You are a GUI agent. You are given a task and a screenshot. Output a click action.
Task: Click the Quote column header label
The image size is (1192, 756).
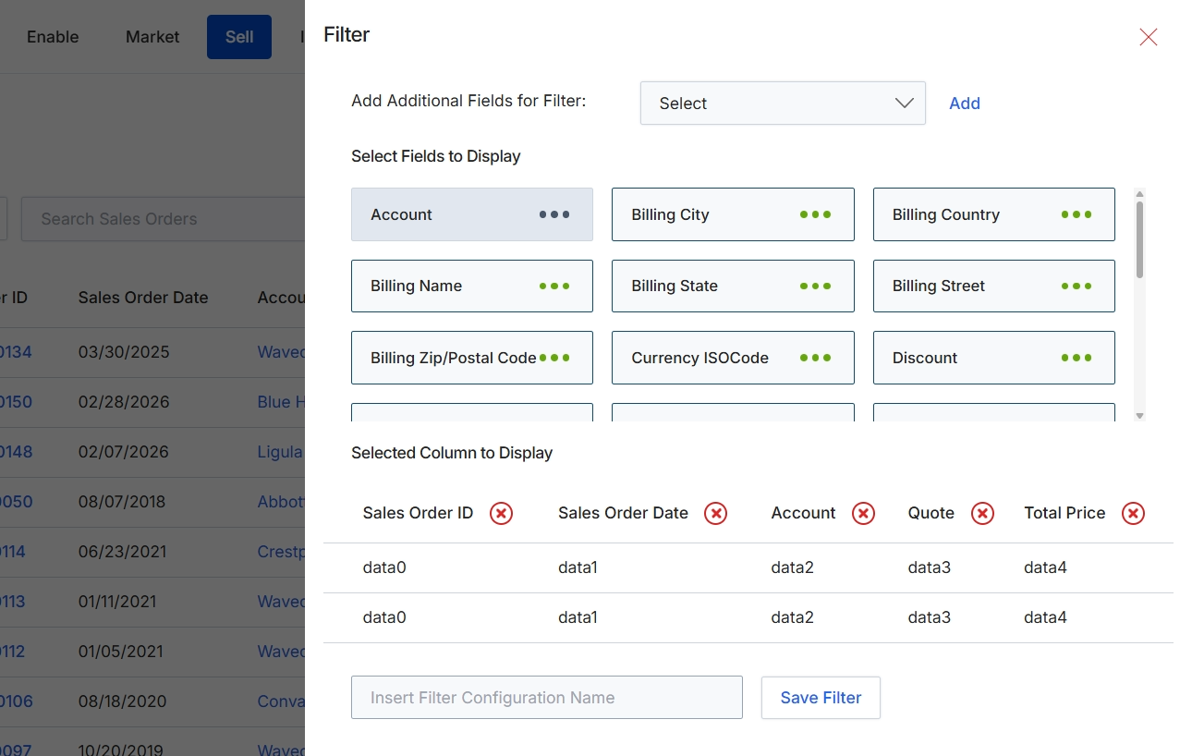click(x=931, y=513)
